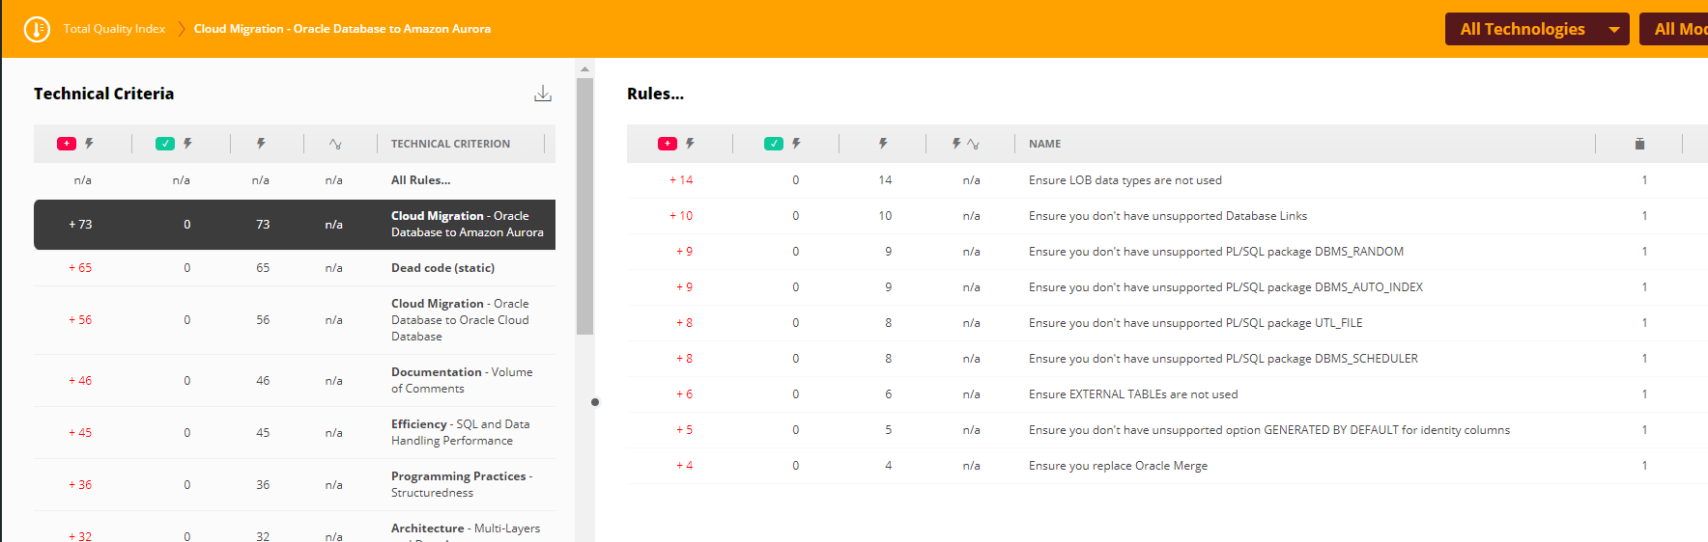Click the Cloud Migration Oracle to Aurora breadcrumb
This screenshot has width=1708, height=542.
coord(342,29)
